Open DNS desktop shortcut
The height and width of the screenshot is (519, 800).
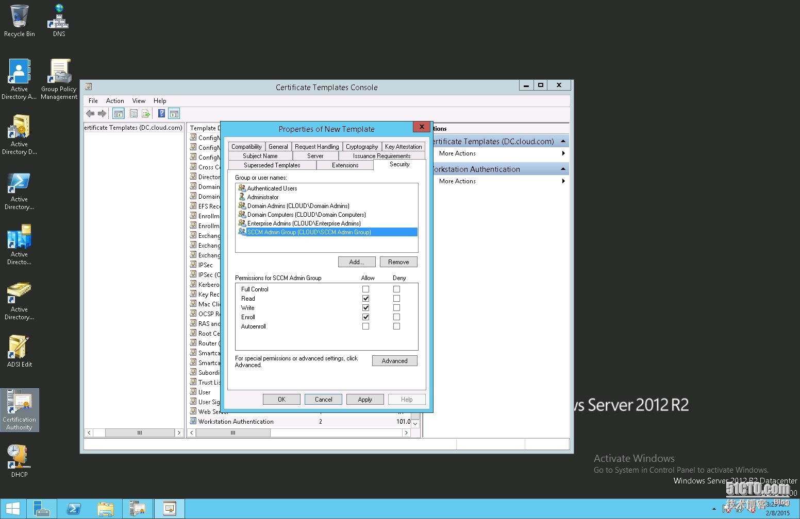59,21
